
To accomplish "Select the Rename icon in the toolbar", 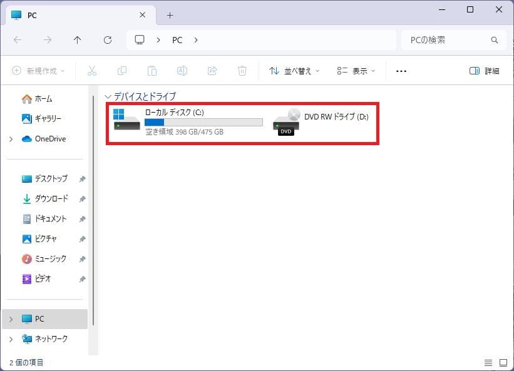I will [182, 71].
